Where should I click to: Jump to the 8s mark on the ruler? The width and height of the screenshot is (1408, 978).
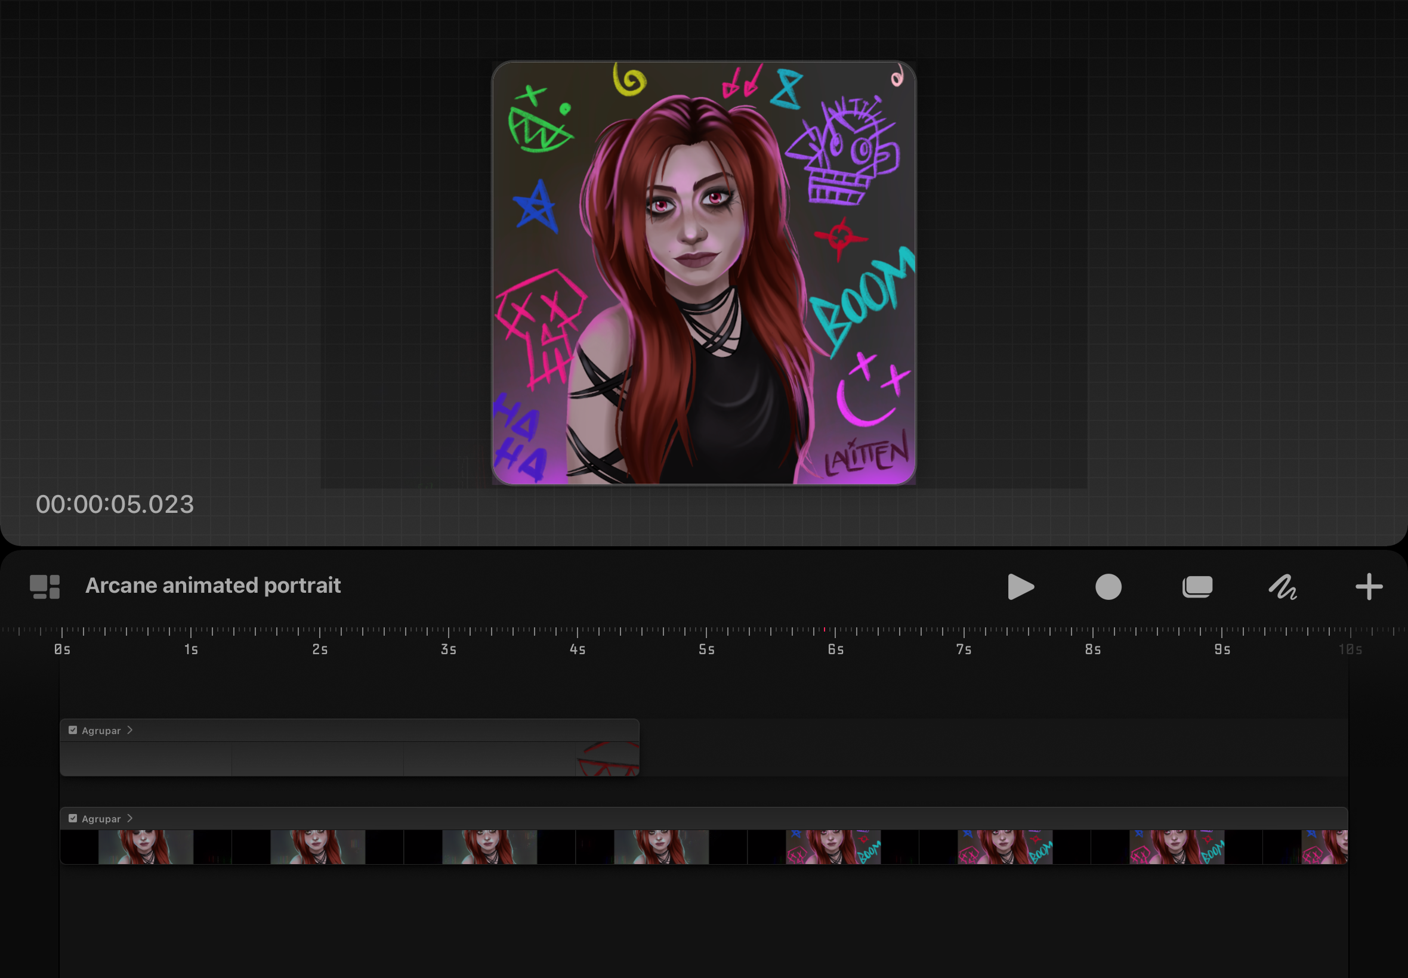tap(1093, 649)
